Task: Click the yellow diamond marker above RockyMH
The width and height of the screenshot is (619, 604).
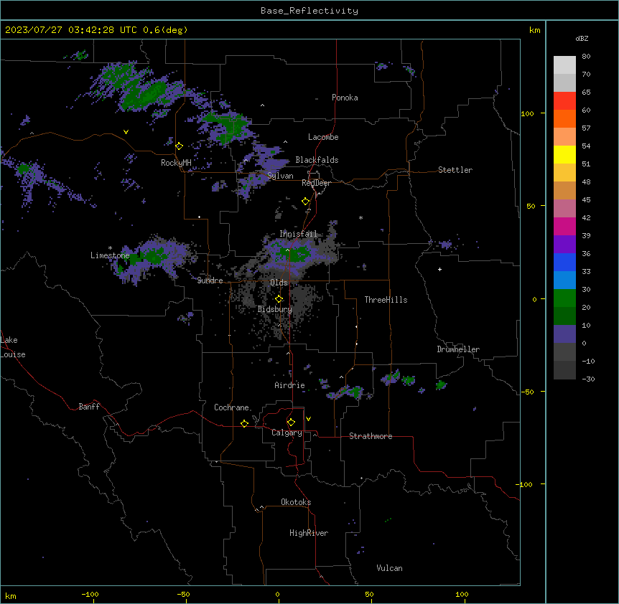Action: [180, 146]
